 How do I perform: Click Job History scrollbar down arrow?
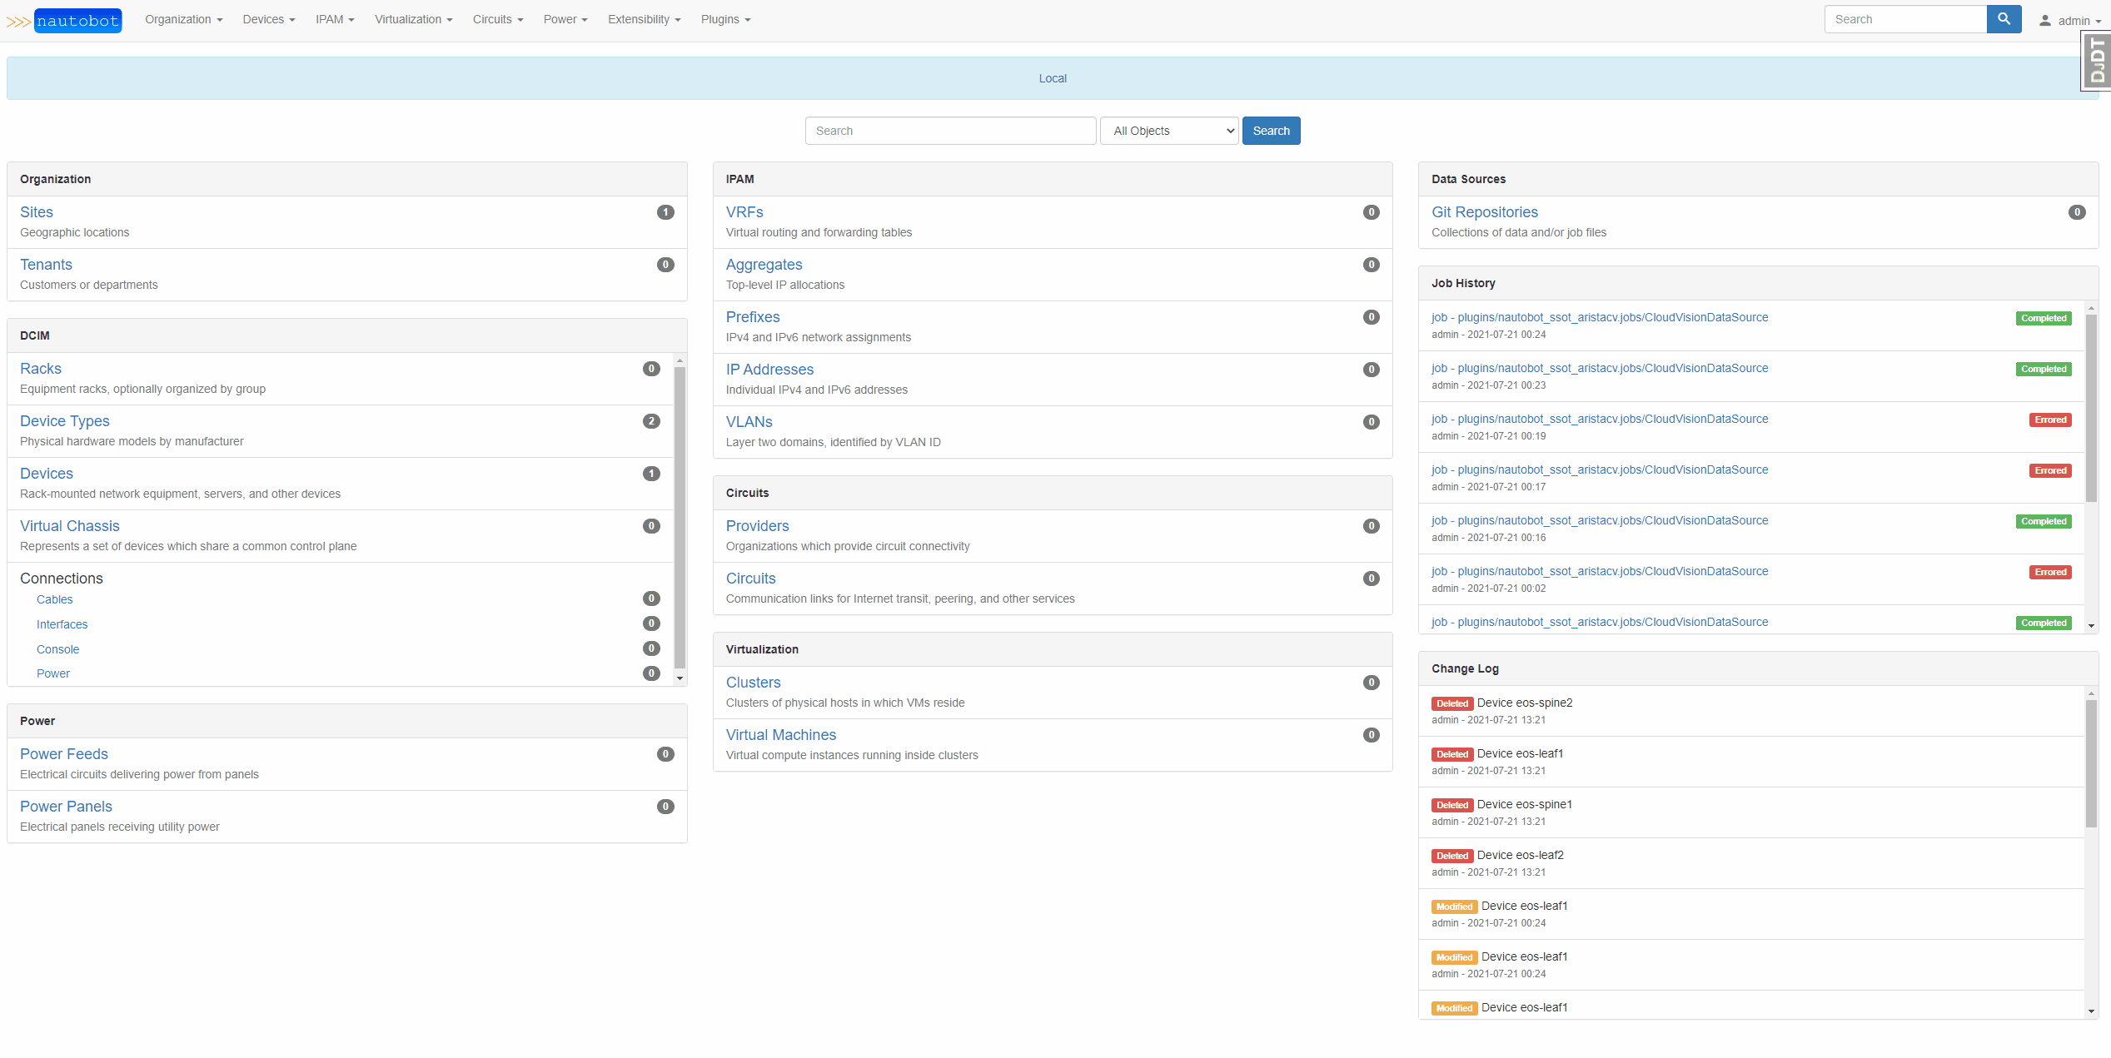2091,625
